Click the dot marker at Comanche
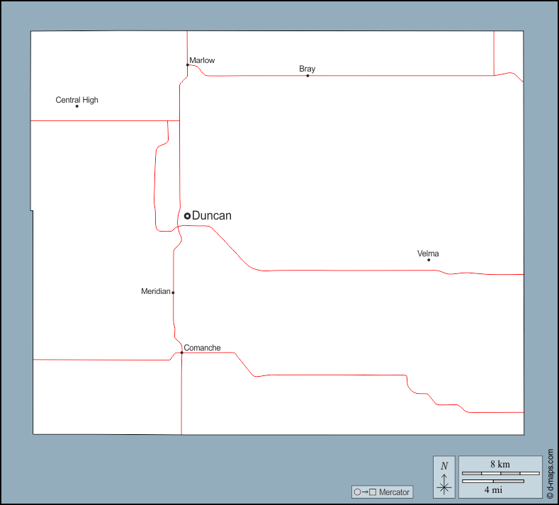This screenshot has width=559, height=505. tap(182, 353)
